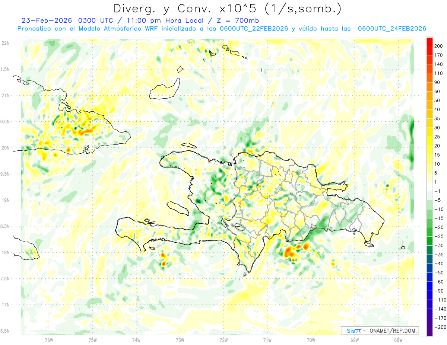Screen dimensions: 447x345
Task: Click the -140 color scale value
Action: (441, 309)
